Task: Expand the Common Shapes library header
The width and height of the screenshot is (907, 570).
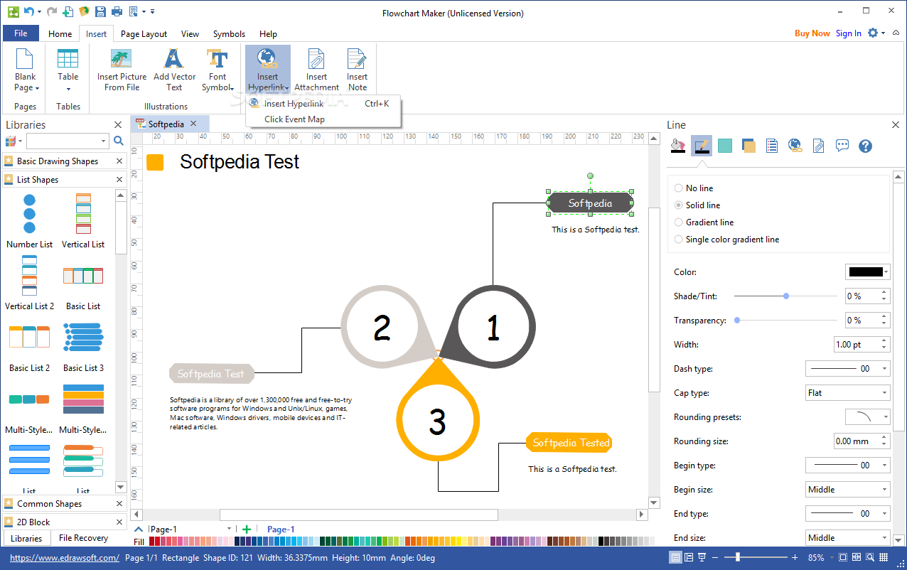Action: click(64, 504)
